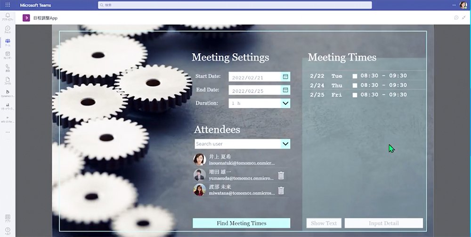Click the Search user text box
The image size is (471, 237).
[238, 144]
